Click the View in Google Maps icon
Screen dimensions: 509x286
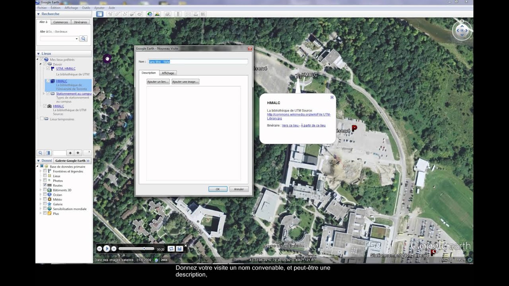click(x=203, y=14)
